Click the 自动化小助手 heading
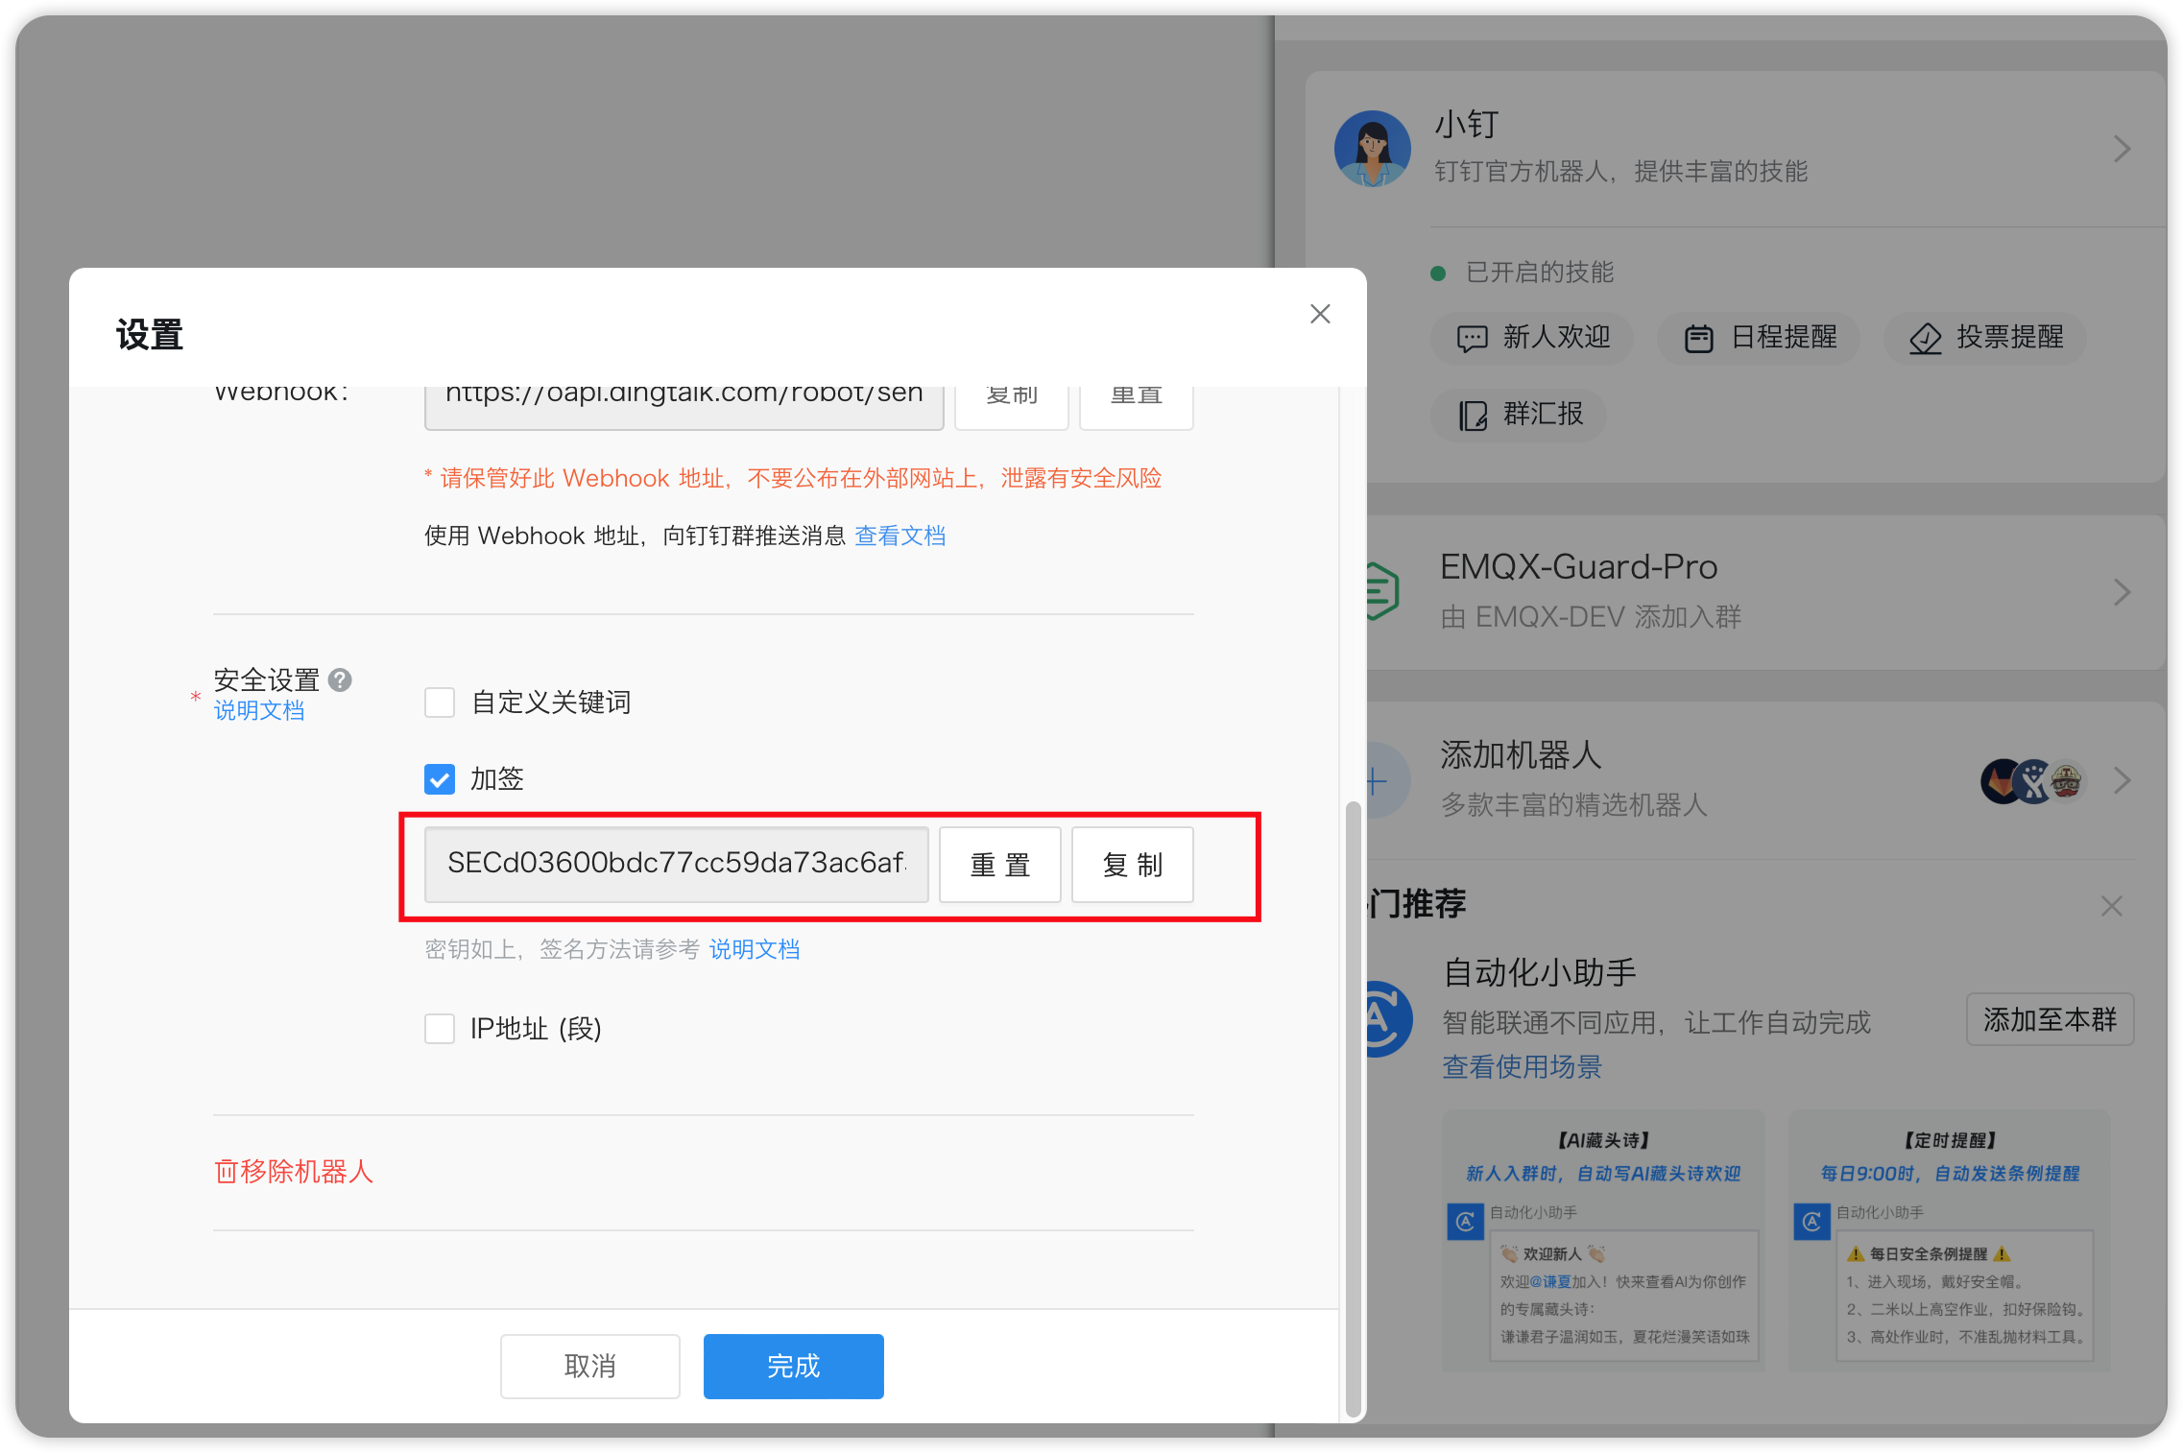This screenshot has width=2183, height=1453. point(1540,973)
